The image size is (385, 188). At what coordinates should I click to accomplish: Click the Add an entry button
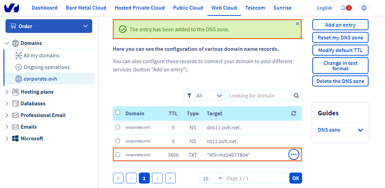point(340,25)
